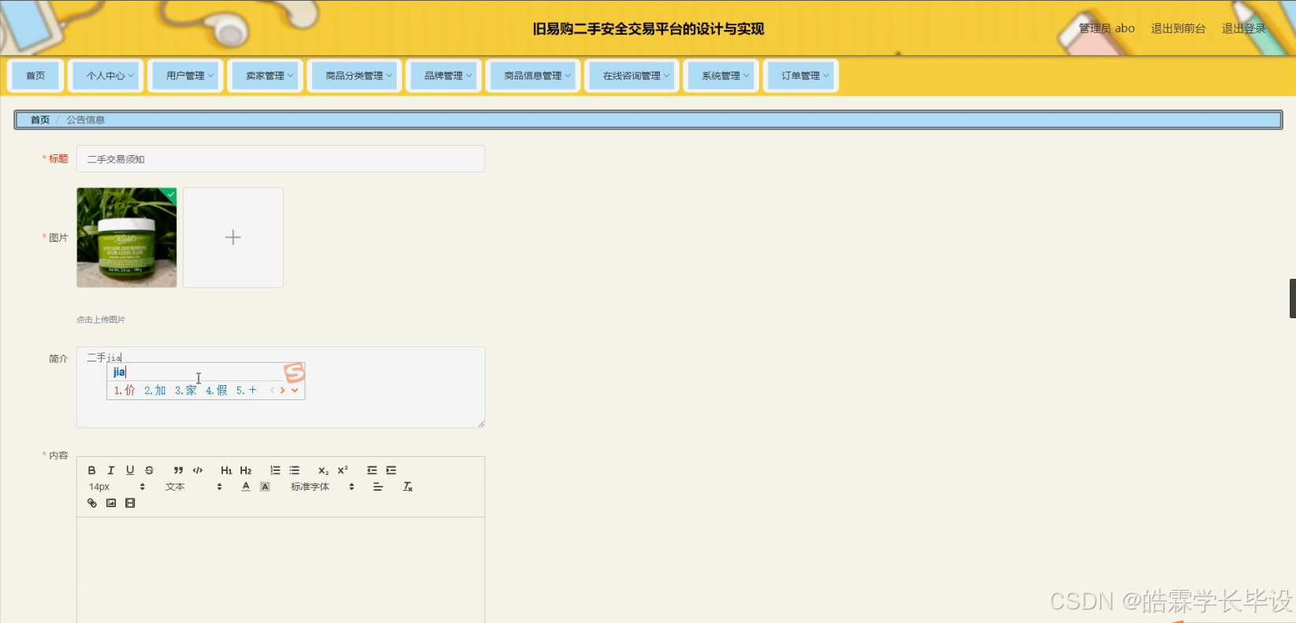Click the plus tile to upload image
The height and width of the screenshot is (623, 1296).
point(233,237)
